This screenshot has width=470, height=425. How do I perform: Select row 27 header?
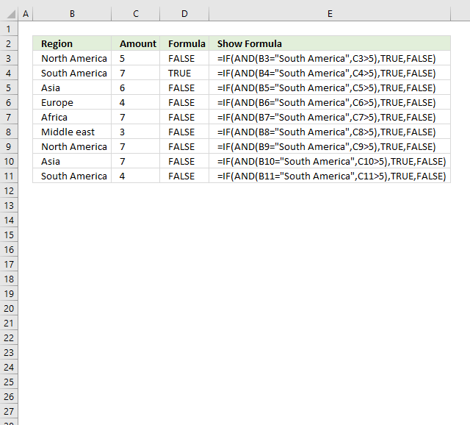pos(9,411)
